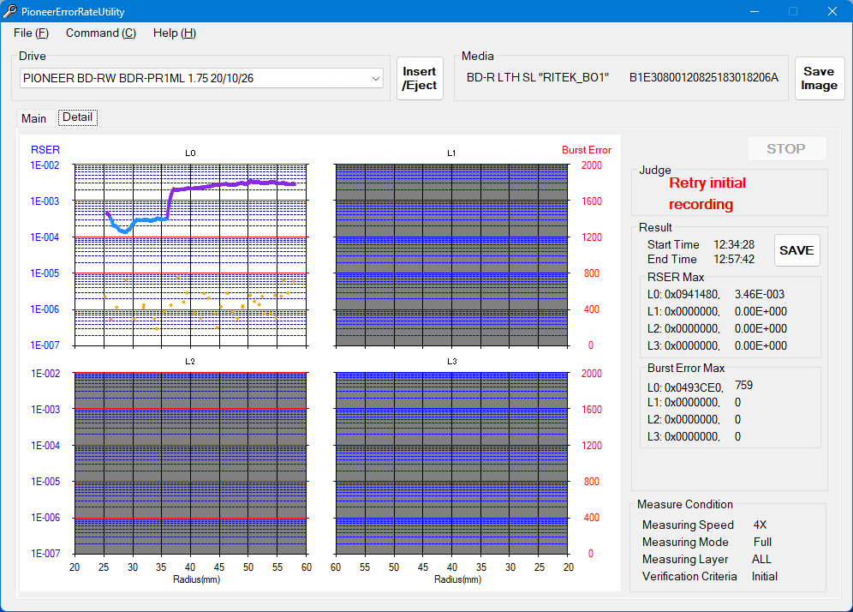Open the Command (C) menu
Image resolution: width=853 pixels, height=612 pixels.
click(101, 33)
